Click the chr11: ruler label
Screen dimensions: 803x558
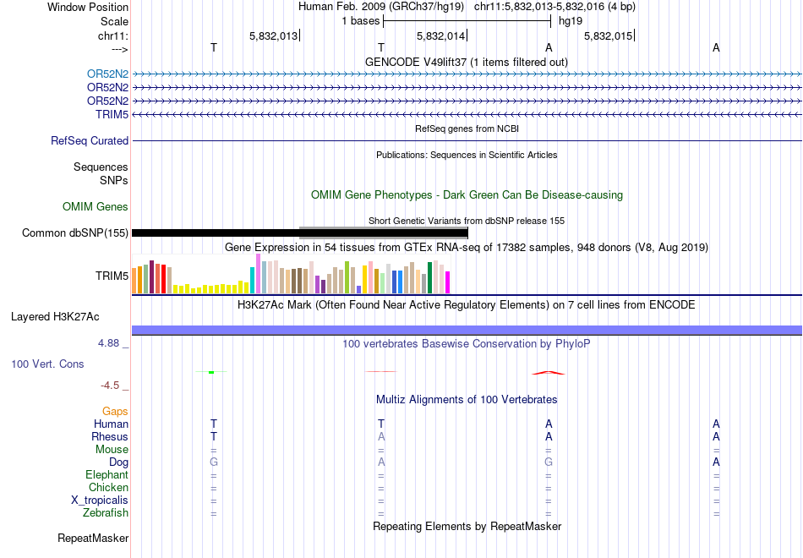pyautogui.click(x=112, y=36)
